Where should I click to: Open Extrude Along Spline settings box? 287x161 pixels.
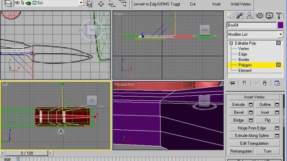click(x=277, y=136)
